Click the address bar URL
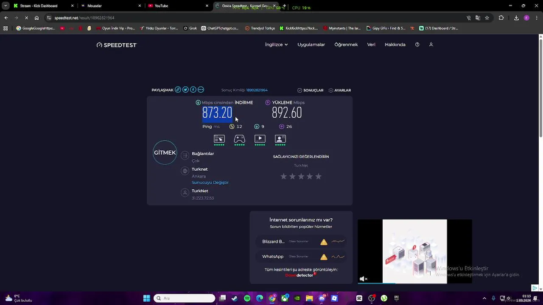 click(x=84, y=18)
